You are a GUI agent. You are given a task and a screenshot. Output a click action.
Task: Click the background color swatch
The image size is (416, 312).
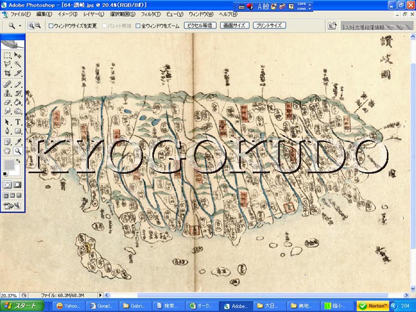pyautogui.click(x=16, y=171)
